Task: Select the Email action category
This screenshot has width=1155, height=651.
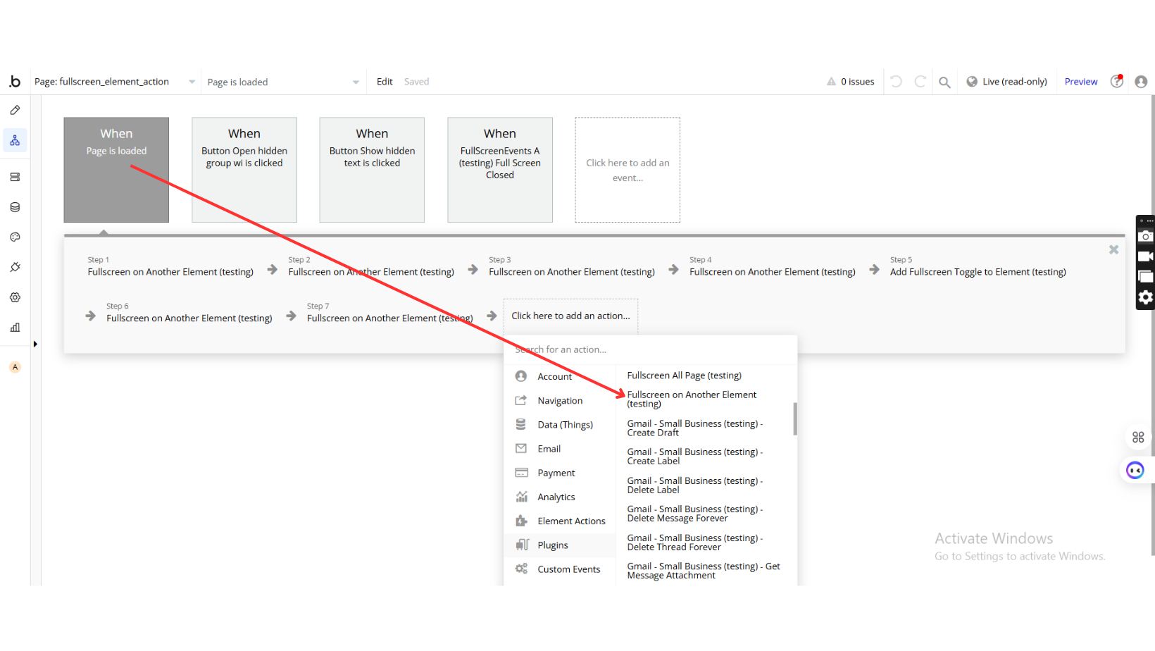Action: tap(561, 449)
